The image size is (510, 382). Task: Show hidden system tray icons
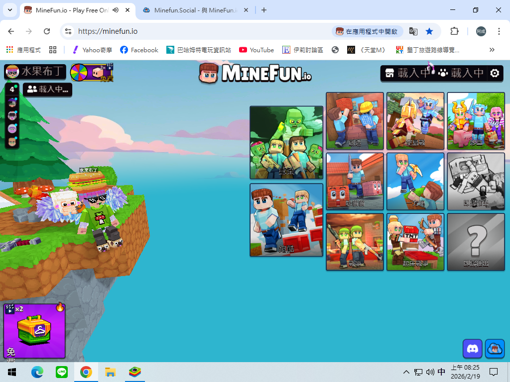click(406, 372)
